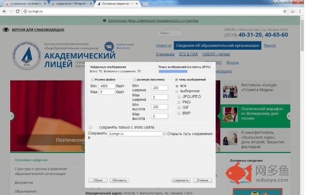Open 'Сведения об образовательной организации' menu
312x195 pixels.
pos(217,45)
